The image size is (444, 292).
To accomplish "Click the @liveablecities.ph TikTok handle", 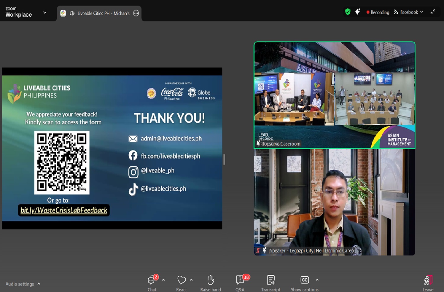I will pos(163,189).
